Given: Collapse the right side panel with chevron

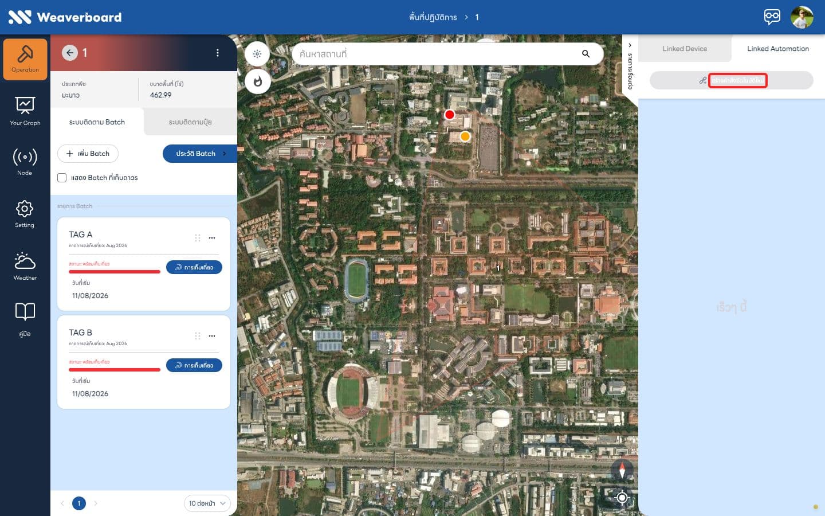Looking at the screenshot, I should (630, 45).
